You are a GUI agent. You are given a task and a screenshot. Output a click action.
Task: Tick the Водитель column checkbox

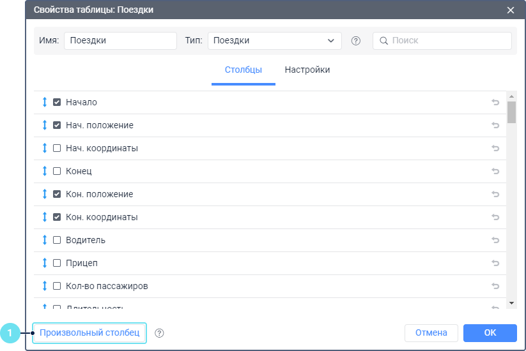57,240
